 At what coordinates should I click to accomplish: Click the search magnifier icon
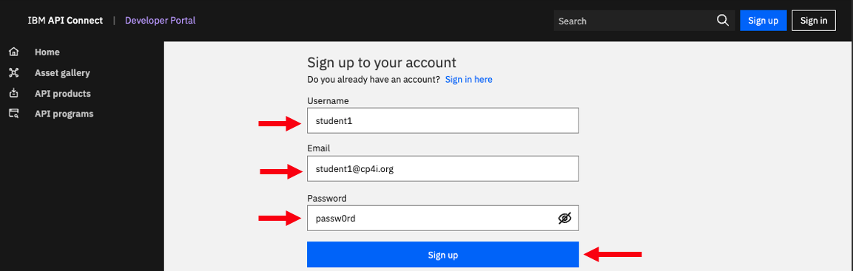point(723,20)
